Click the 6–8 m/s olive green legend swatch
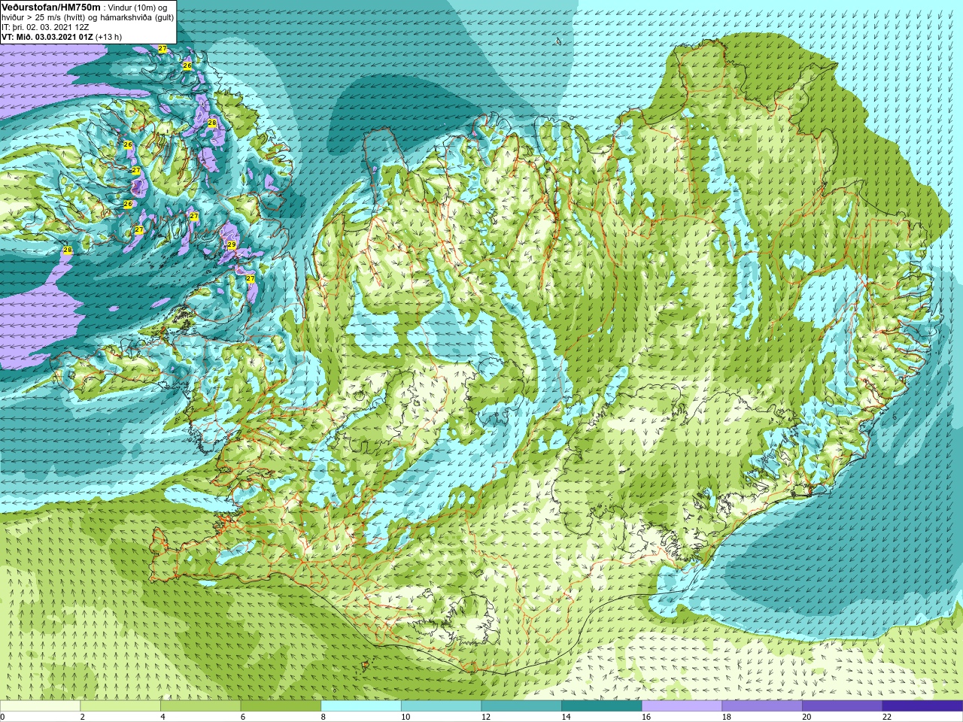Screen dimensions: 963x722 (281, 706)
